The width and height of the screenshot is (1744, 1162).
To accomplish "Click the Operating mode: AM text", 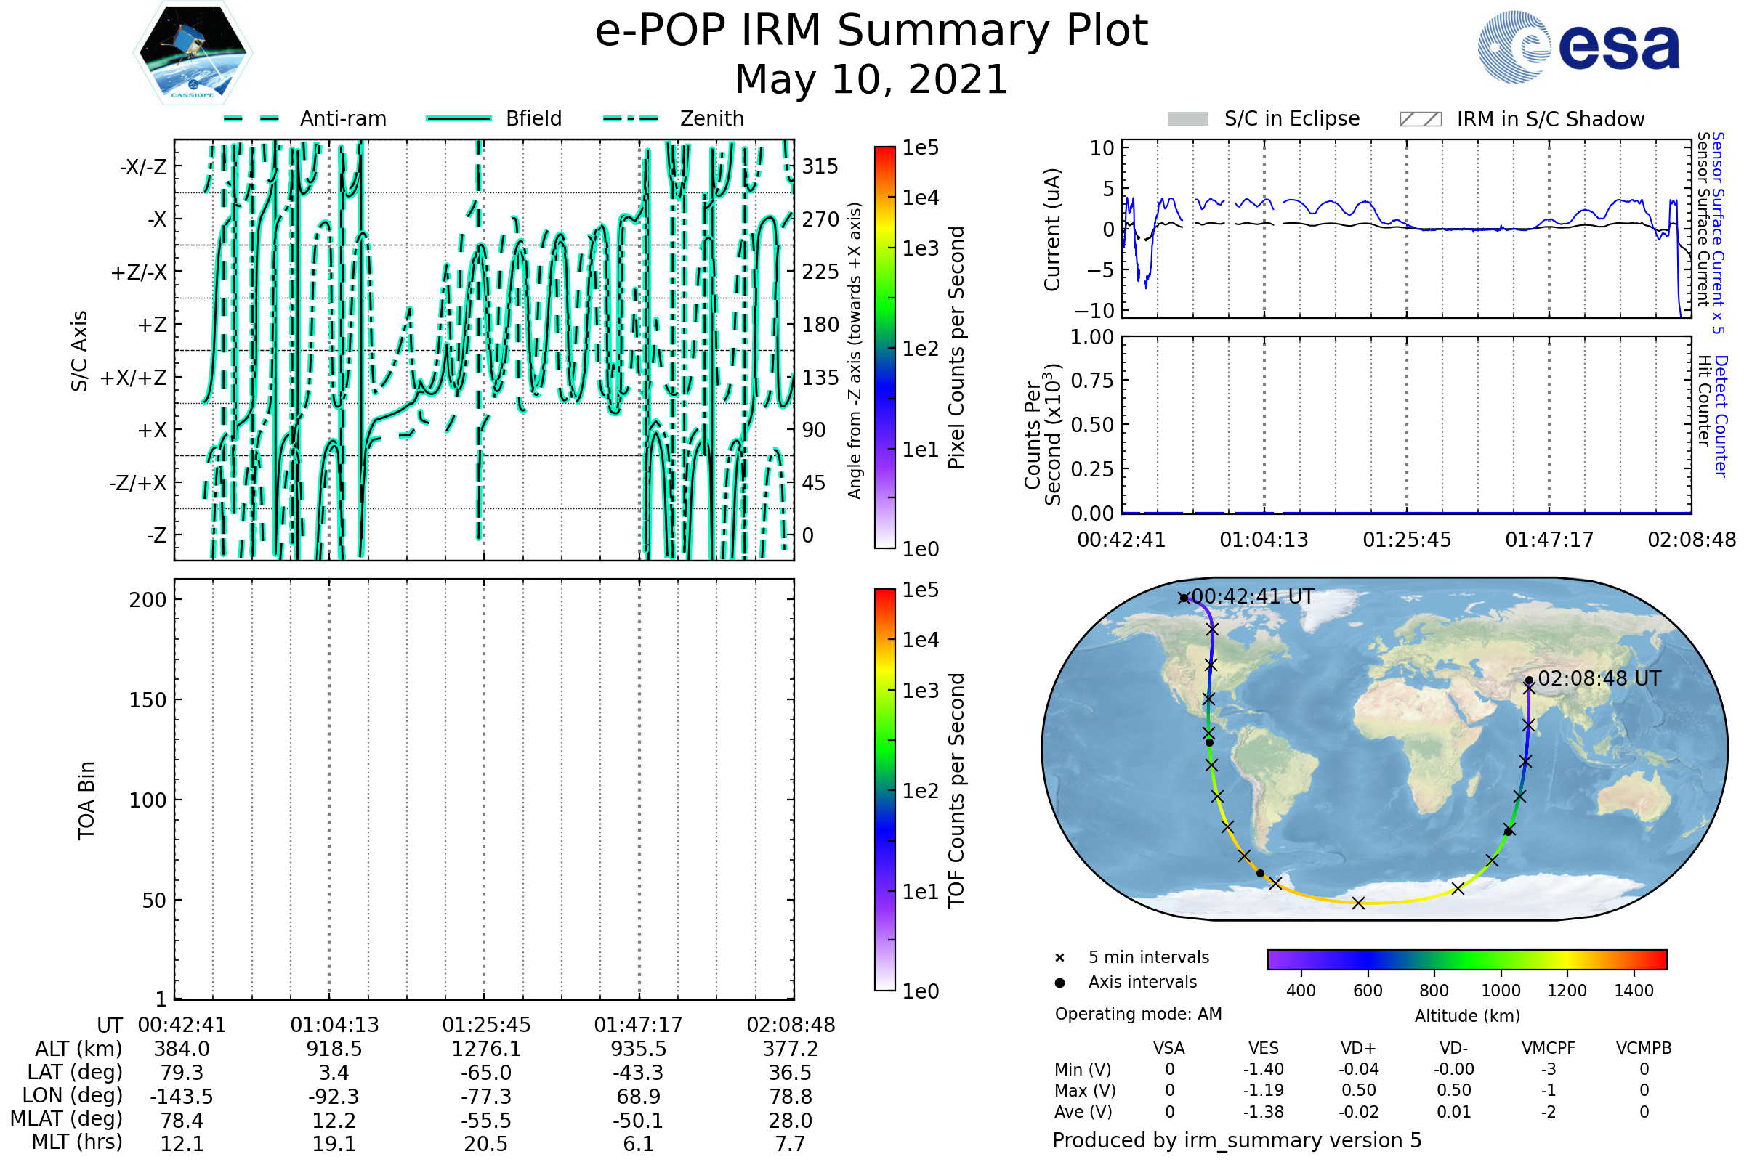I will click(x=1138, y=1014).
